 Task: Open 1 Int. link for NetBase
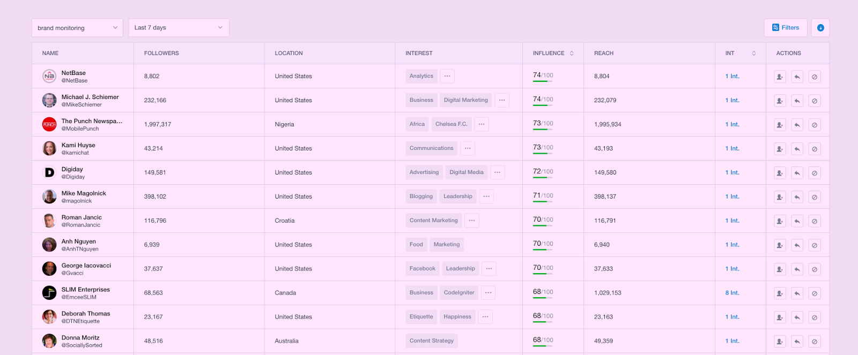(x=732, y=76)
